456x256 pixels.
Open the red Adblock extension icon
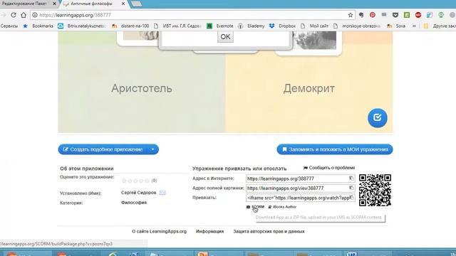click(418, 15)
